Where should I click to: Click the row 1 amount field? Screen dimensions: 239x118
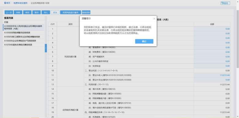pos(212,29)
